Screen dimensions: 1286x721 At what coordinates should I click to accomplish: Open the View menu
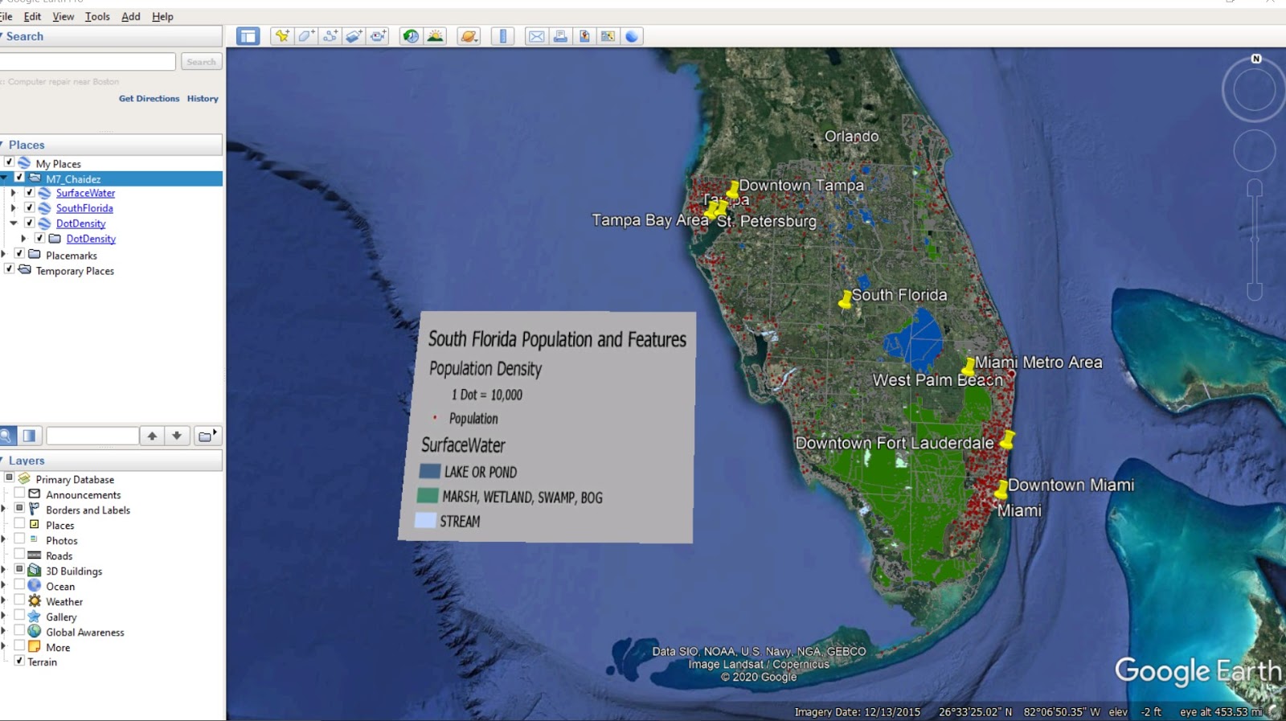coord(63,16)
